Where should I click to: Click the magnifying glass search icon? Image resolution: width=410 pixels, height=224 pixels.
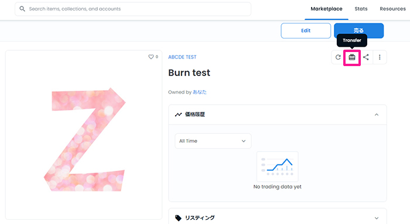tap(22, 9)
